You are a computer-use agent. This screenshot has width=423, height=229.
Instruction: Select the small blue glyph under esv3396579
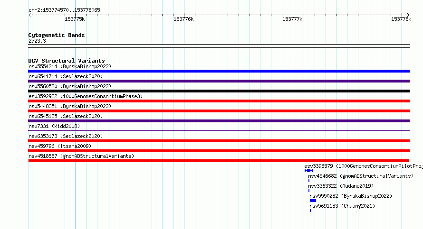pos(308,171)
